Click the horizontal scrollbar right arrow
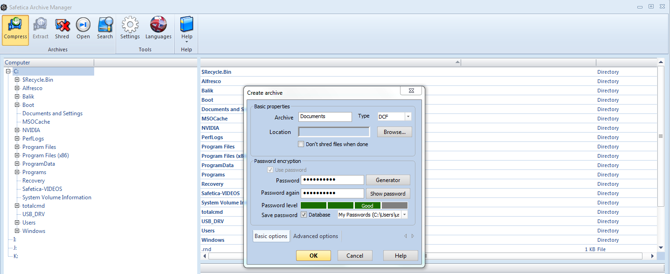The width and height of the screenshot is (670, 274). pos(653,256)
